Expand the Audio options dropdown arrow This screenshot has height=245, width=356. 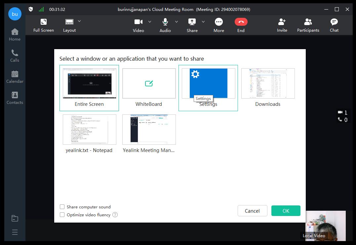(177, 22)
